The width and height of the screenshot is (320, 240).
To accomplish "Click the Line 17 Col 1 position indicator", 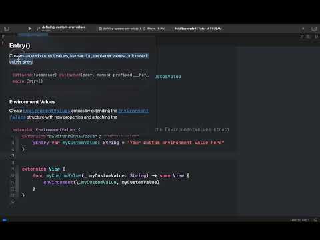I will tap(300, 220).
